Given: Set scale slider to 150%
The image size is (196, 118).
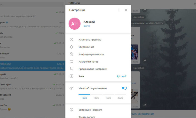Looking at the screenshot, I should 108,98.
